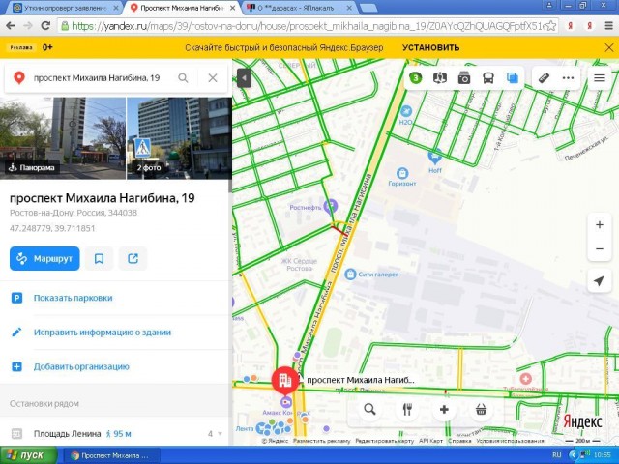
Task: Click the red building marker on map
Action: click(x=285, y=380)
